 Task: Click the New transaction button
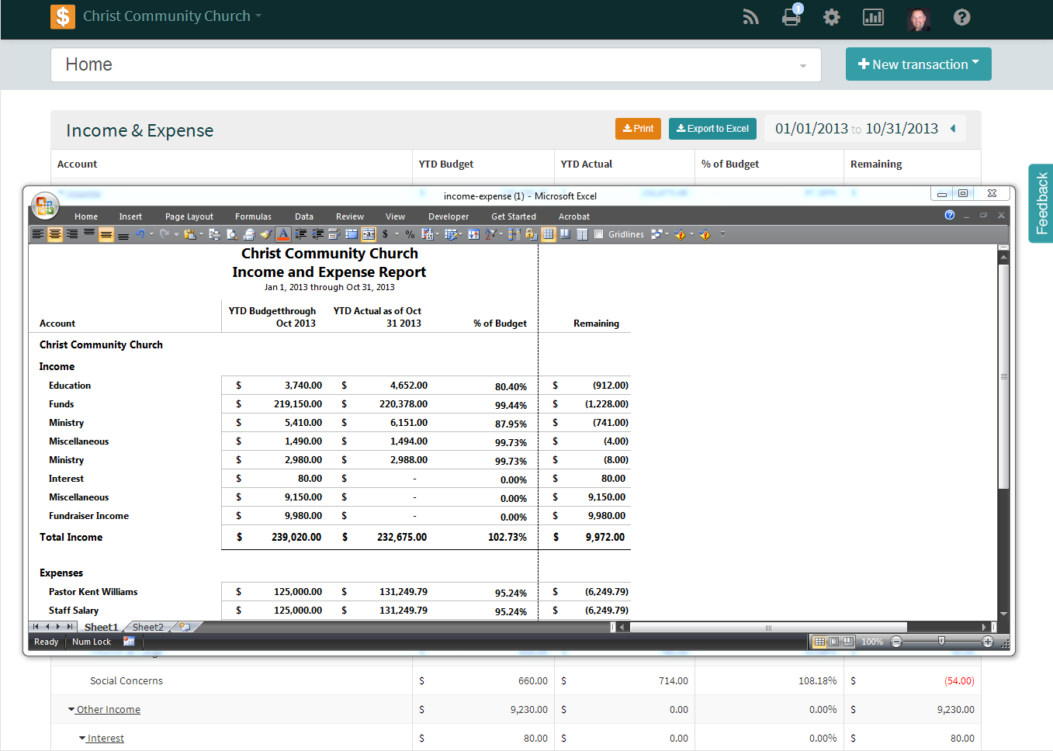tap(919, 64)
